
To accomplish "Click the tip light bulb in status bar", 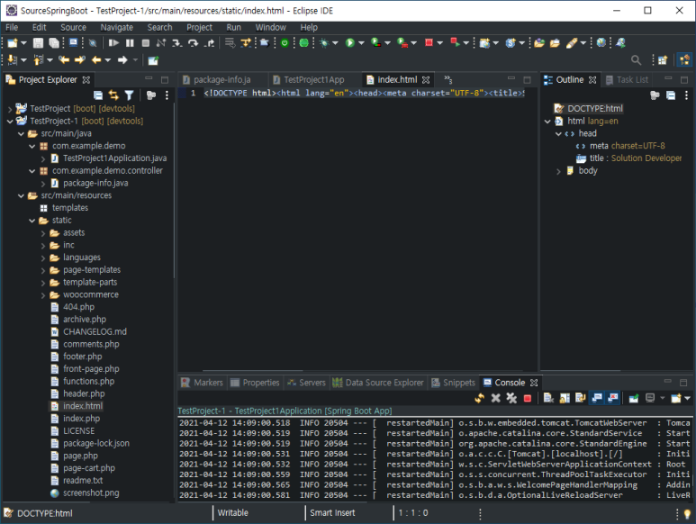I will (687, 513).
